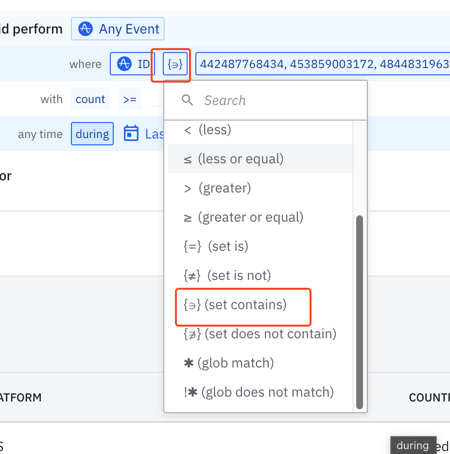Viewport: 450px width, 454px height.
Task: Select less or equal operator
Action: (234, 159)
